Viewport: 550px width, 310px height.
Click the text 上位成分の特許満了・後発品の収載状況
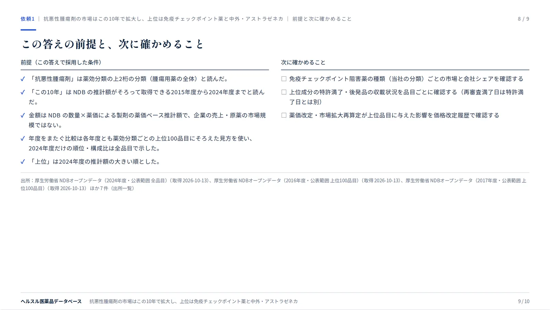click(406, 97)
